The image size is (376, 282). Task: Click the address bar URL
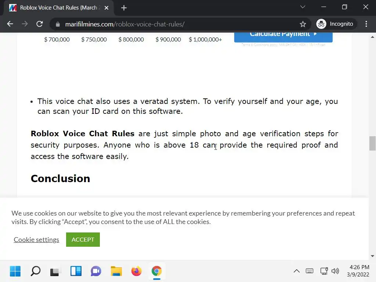pos(125,24)
